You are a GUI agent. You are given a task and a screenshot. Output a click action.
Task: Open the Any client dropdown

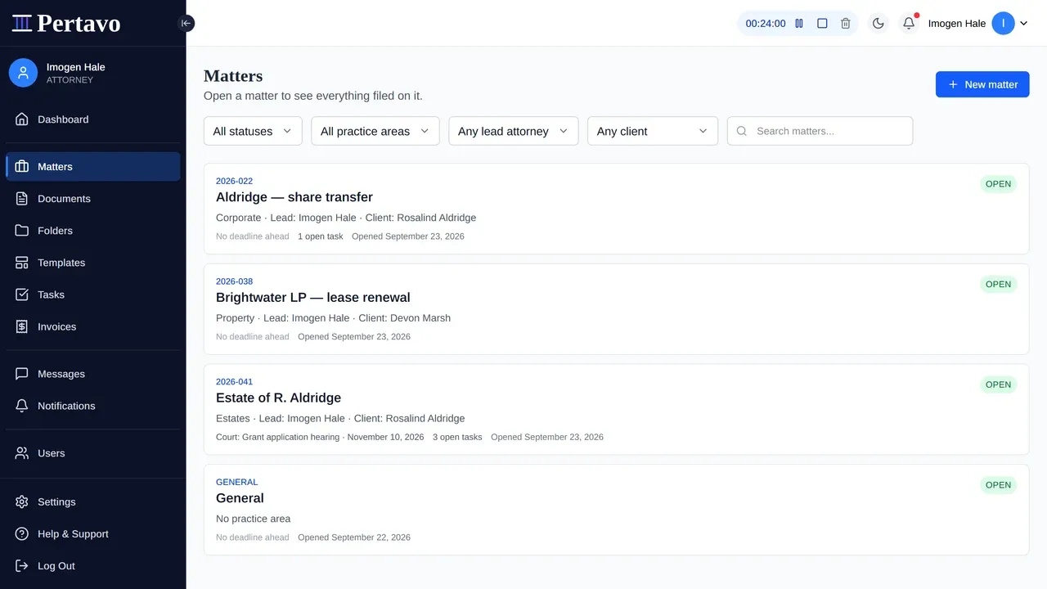pyautogui.click(x=653, y=131)
